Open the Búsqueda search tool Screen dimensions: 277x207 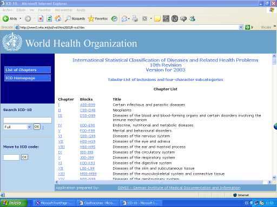(x=75, y=18)
